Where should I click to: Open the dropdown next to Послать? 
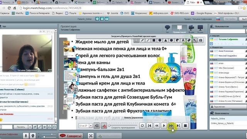30,127
